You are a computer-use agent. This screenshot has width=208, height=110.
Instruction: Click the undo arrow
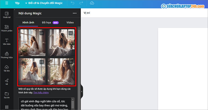coord(73,3)
